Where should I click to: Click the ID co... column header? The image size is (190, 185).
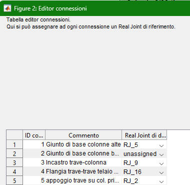pyautogui.click(x=34, y=135)
